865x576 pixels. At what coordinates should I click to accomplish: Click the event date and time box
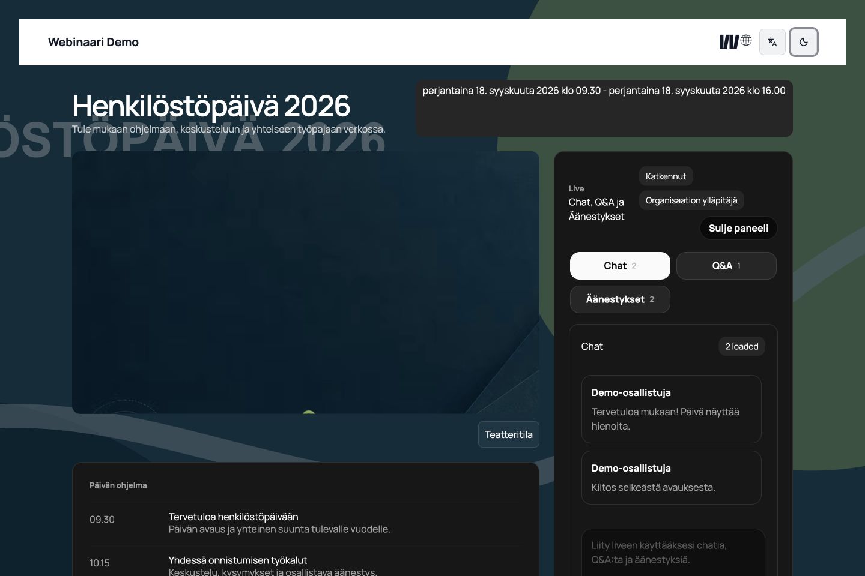(604, 108)
